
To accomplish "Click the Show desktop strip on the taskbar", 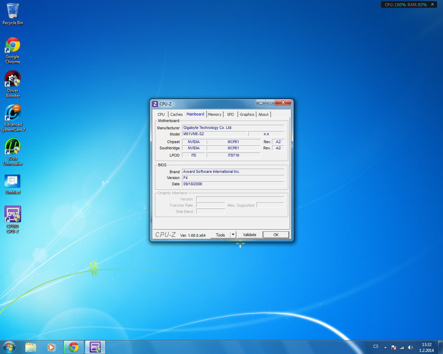I will [x=440, y=347].
